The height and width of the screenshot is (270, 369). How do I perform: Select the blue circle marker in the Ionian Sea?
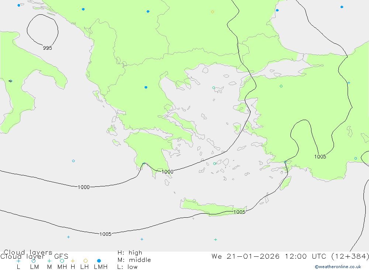(x=73, y=161)
